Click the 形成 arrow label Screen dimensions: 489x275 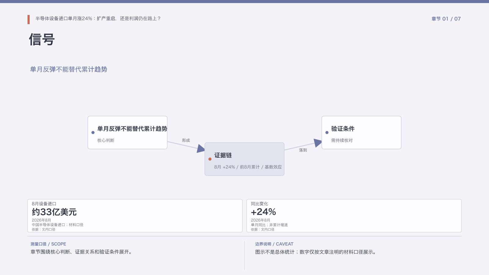point(186,140)
